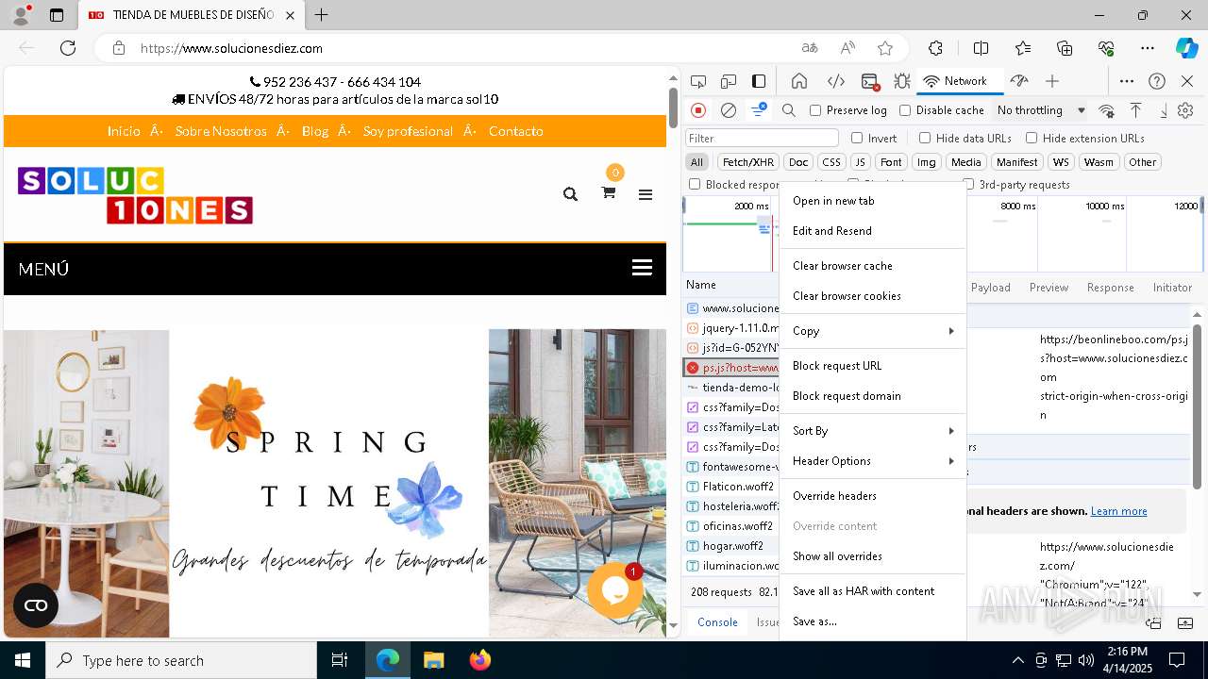Image resolution: width=1208 pixels, height=679 pixels.
Task: Add page to favorites star icon
Action: point(884,48)
